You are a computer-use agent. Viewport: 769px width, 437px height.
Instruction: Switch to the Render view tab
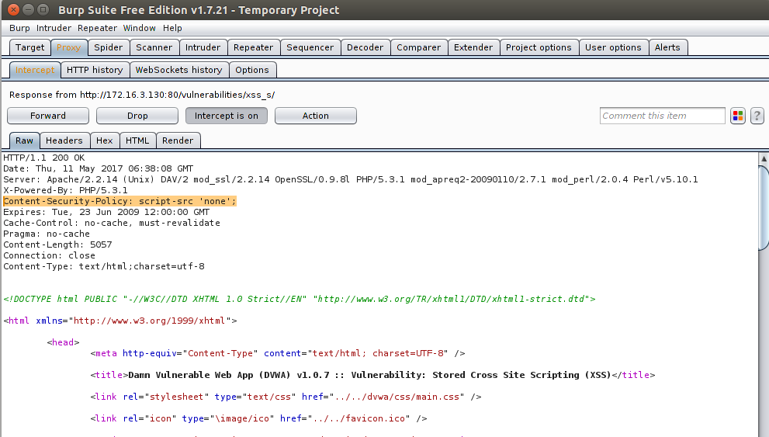[x=178, y=140]
